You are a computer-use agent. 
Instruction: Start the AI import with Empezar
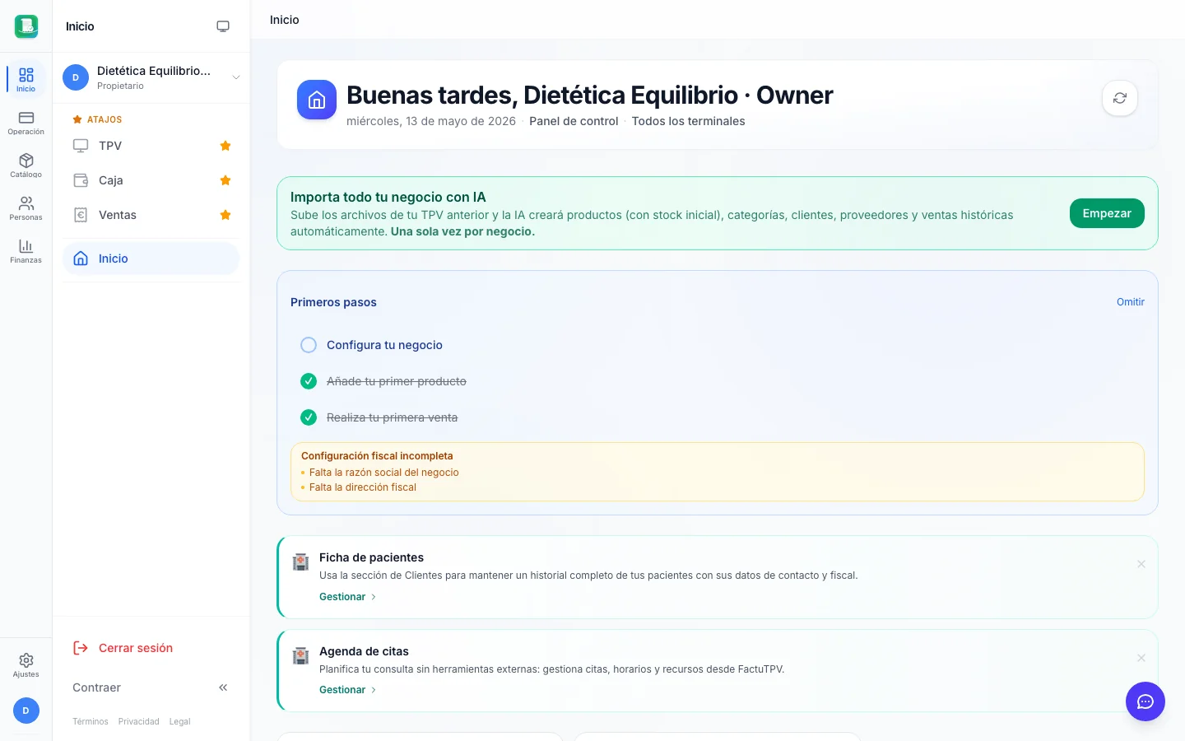click(x=1107, y=213)
